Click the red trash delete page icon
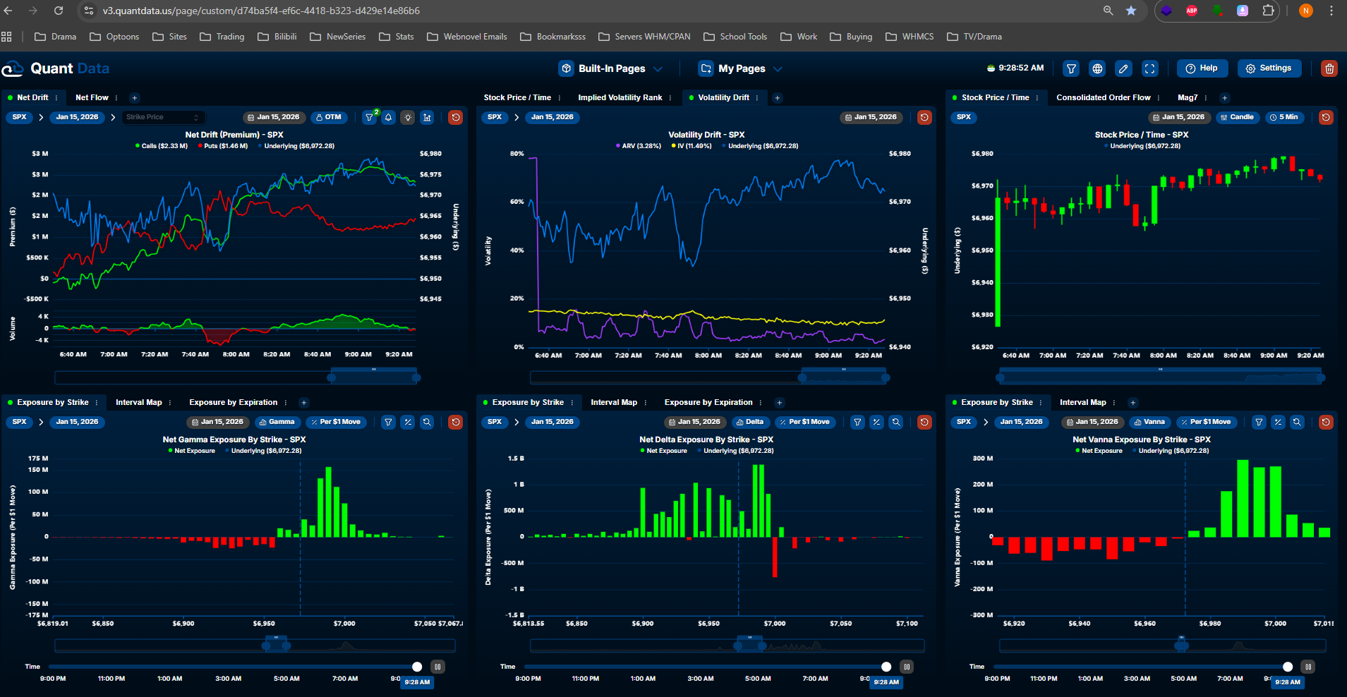 tap(1329, 68)
